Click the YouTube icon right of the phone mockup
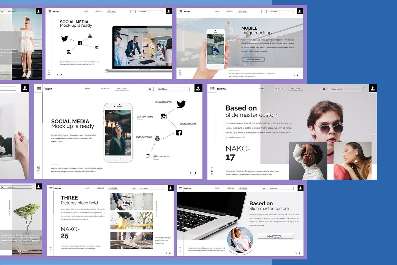 click(x=157, y=138)
